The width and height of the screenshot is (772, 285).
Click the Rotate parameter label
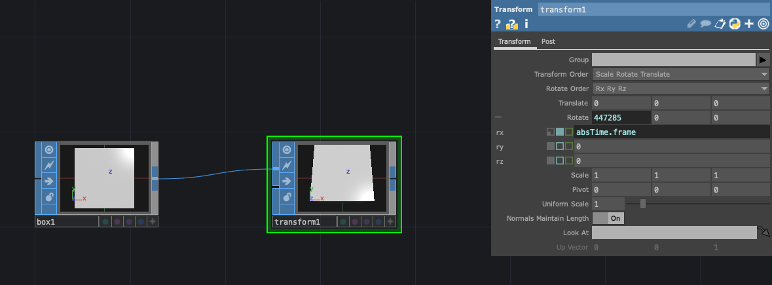578,118
